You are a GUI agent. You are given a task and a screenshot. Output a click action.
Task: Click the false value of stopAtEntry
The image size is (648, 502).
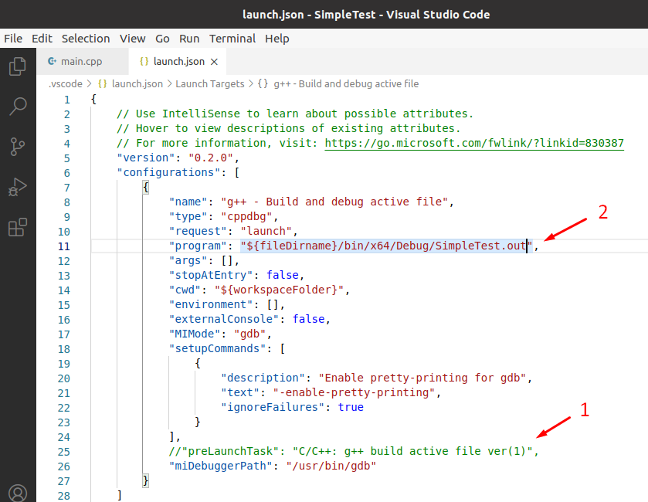[x=282, y=275]
